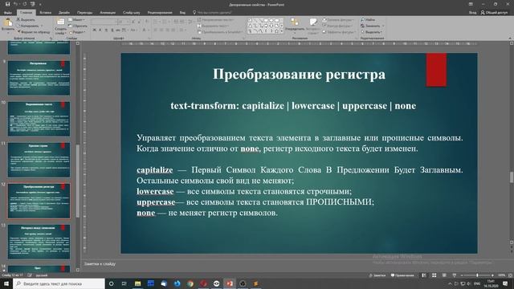Open Эффекты фигуры shape effects

[x=339, y=32]
